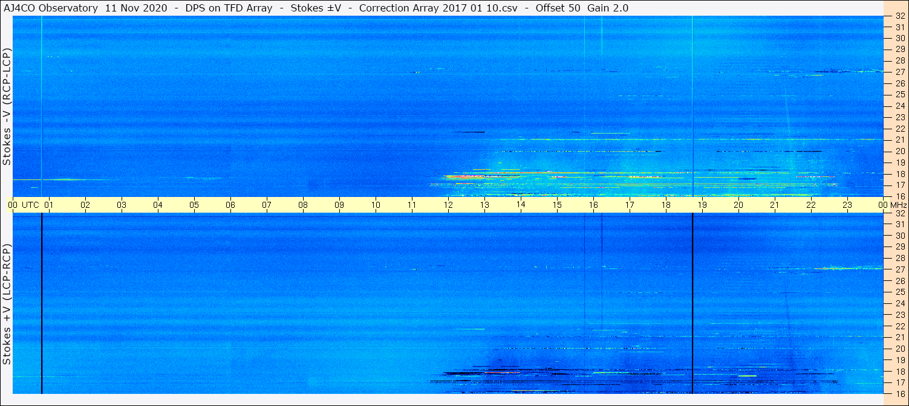Click the 02 hour marker on time axis
Image resolution: width=909 pixels, height=406 pixels.
coord(85,205)
